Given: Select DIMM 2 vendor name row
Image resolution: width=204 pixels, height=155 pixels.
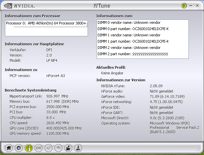Looking at the screenshot, I should coord(129,48).
